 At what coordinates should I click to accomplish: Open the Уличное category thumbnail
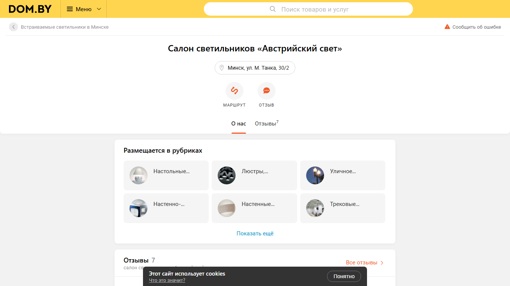315,175
